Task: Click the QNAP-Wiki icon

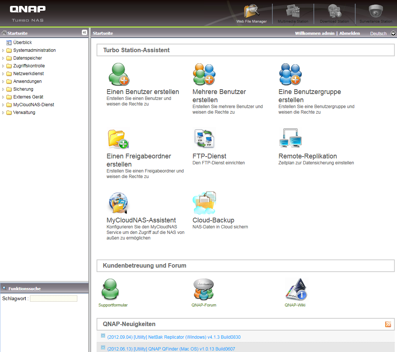Action: tap(296, 289)
